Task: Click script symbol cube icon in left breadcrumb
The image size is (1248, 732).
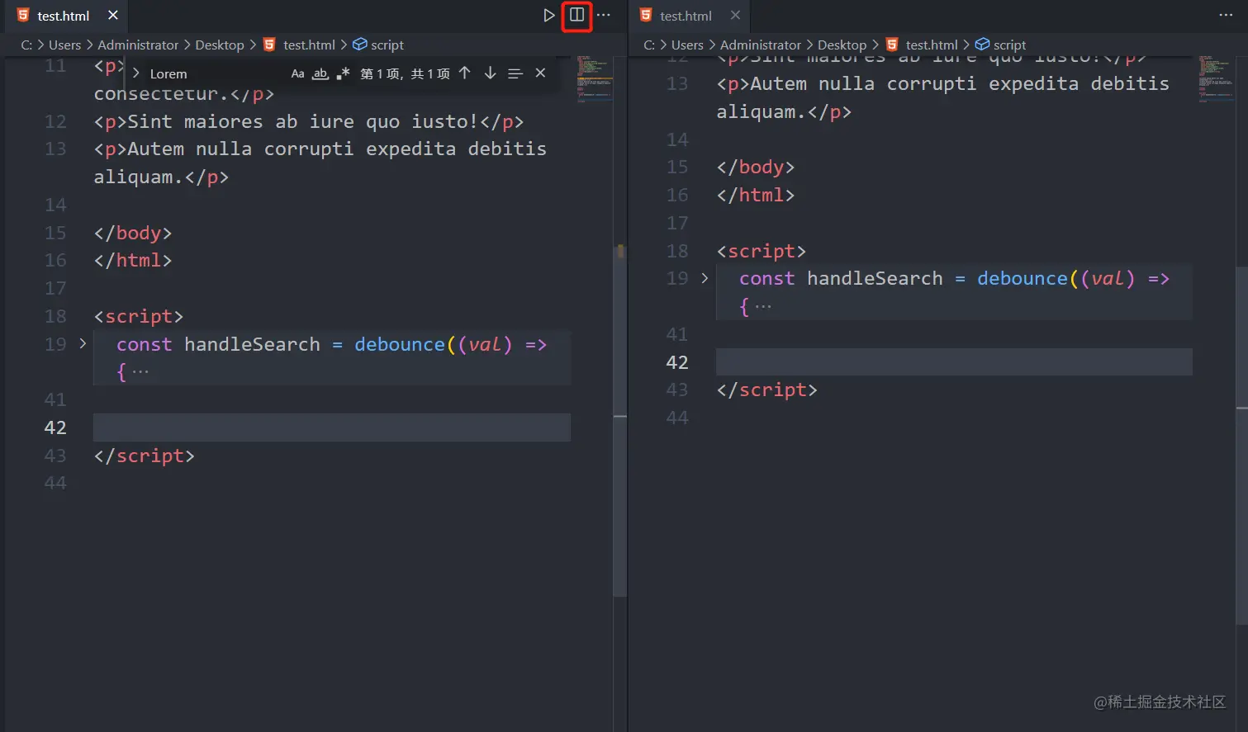Action: point(359,44)
